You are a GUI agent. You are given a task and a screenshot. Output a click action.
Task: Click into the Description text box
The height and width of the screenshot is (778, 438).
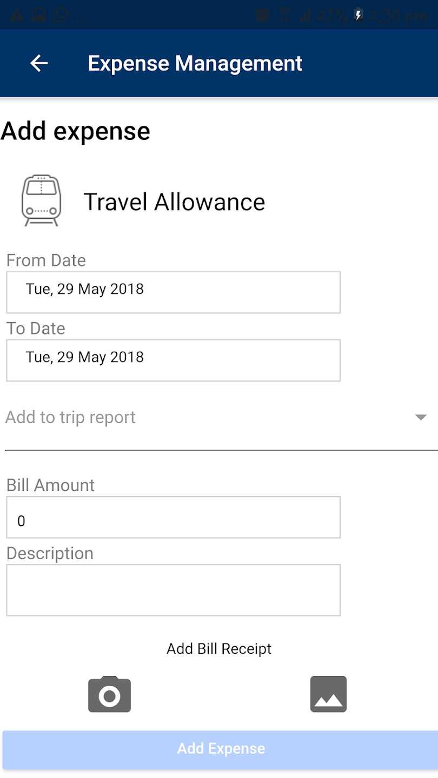coord(173,590)
